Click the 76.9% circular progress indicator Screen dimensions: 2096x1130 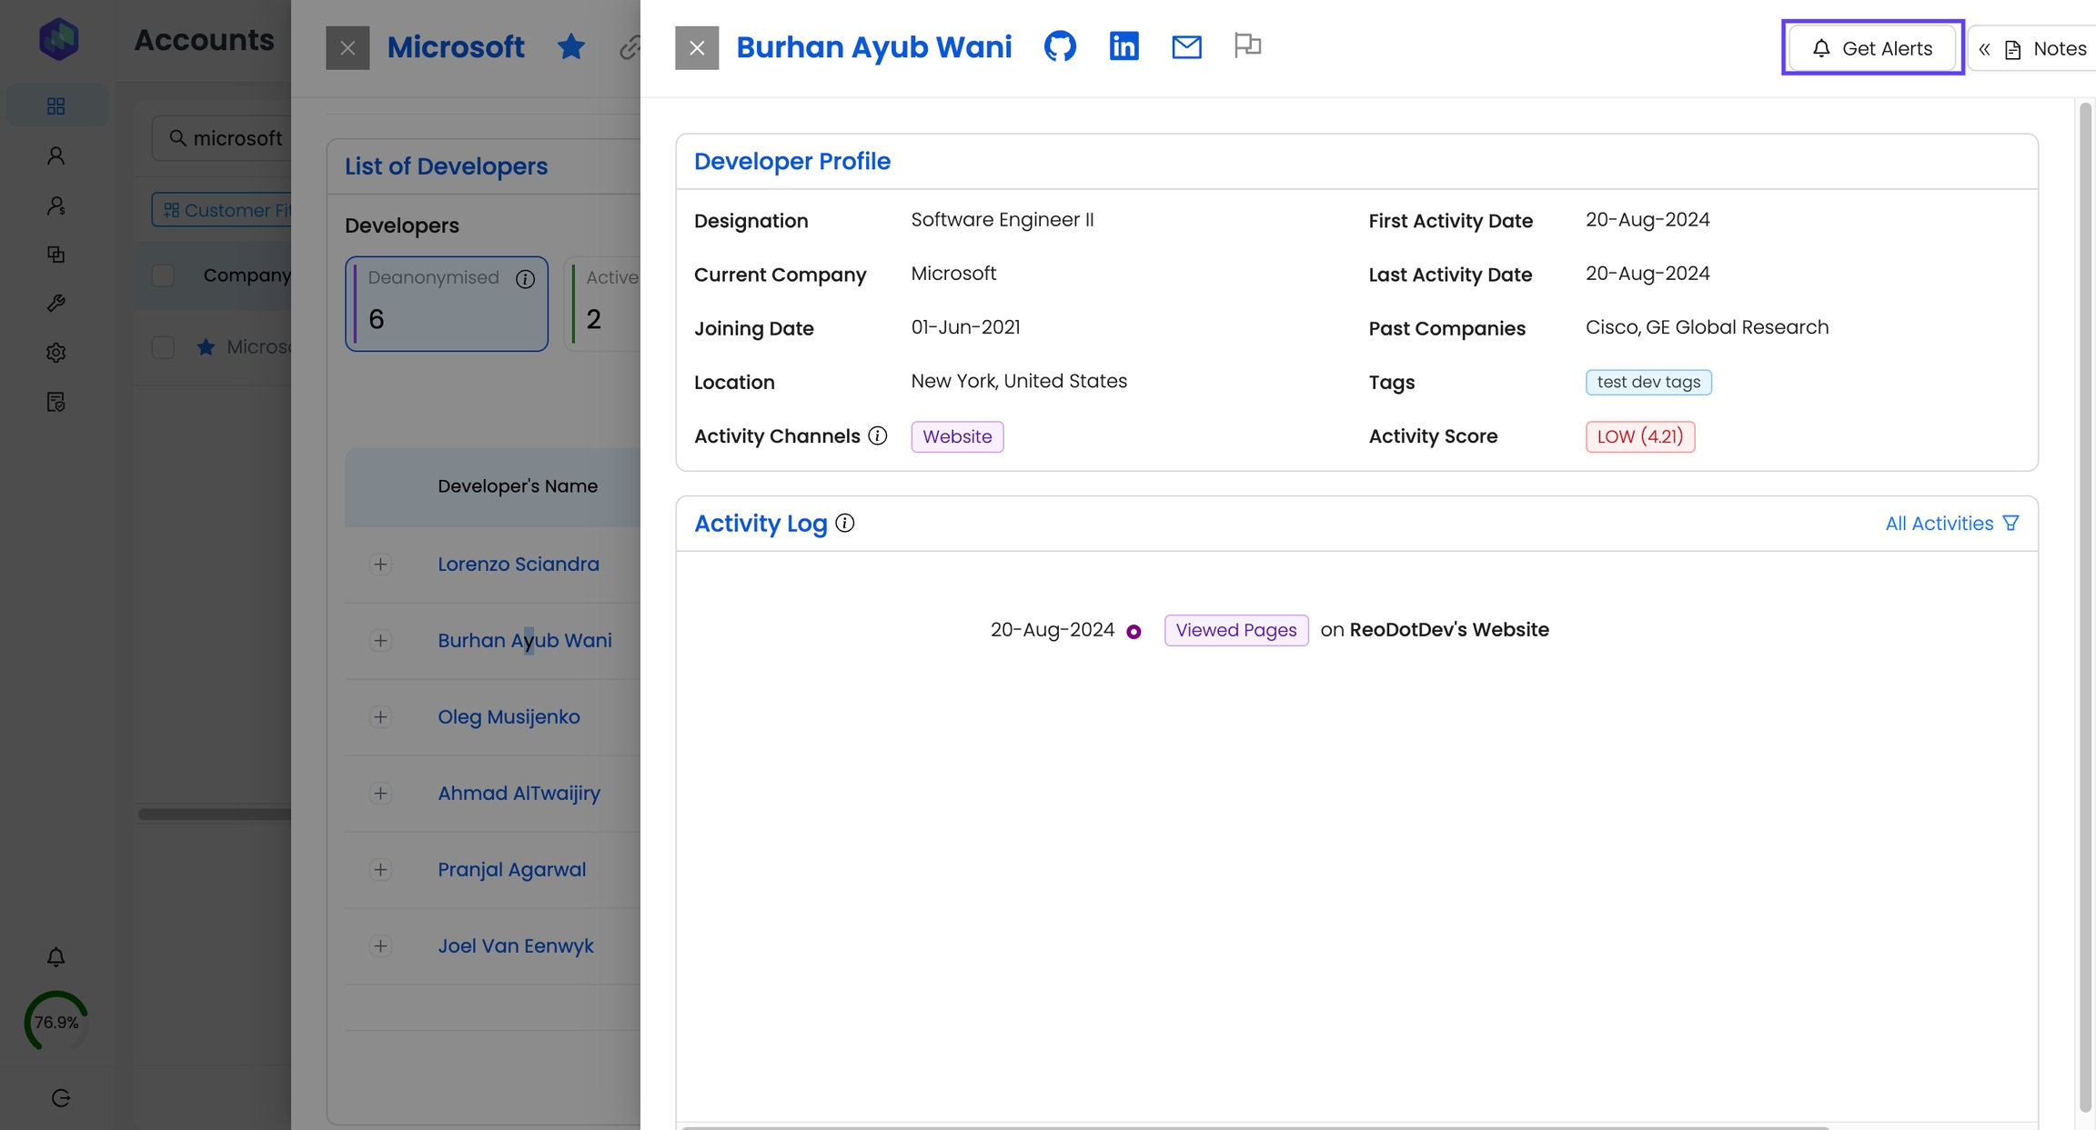coord(56,1022)
